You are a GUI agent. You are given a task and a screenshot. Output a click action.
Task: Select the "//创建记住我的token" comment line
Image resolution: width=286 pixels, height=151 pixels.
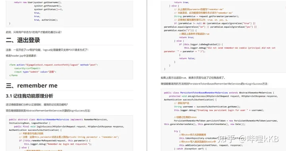[x=185, y=117]
